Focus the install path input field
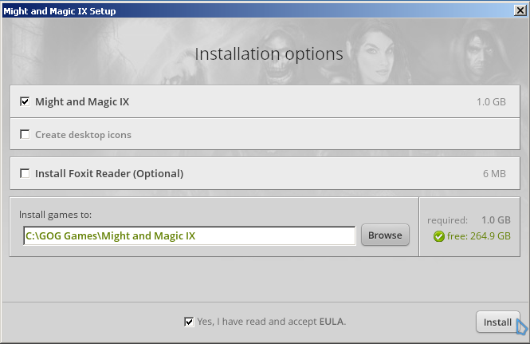The image size is (530, 344). [x=190, y=235]
